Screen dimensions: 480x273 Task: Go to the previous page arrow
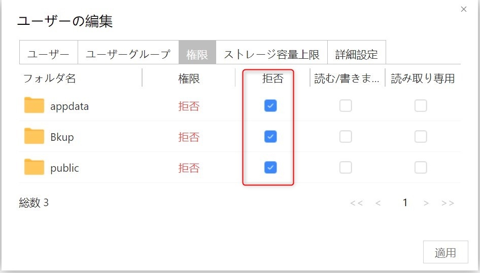tap(378, 203)
